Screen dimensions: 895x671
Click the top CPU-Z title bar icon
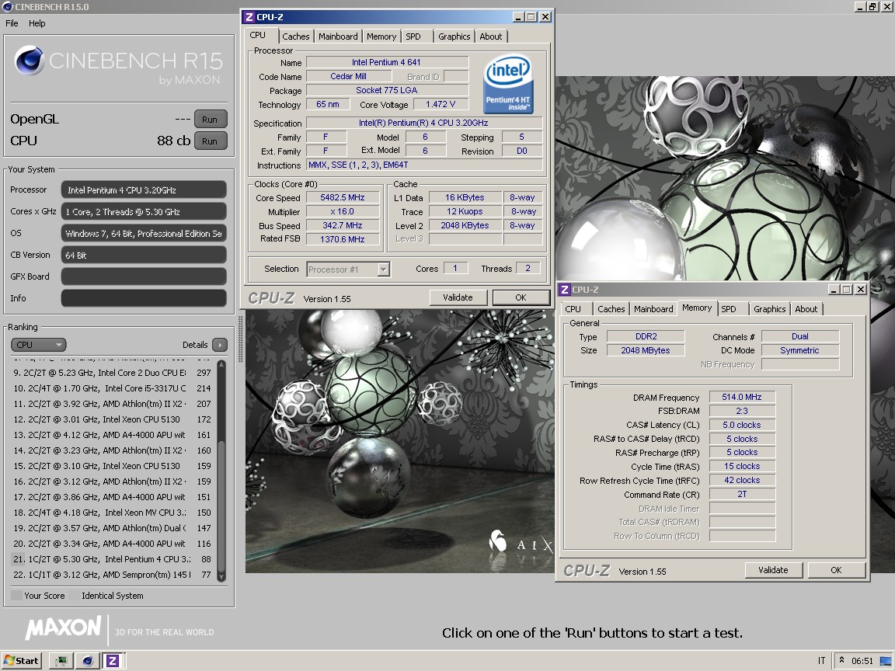[249, 17]
